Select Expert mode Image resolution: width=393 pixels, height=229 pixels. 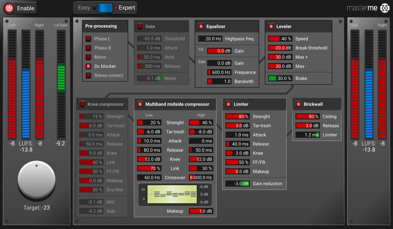(126, 7)
